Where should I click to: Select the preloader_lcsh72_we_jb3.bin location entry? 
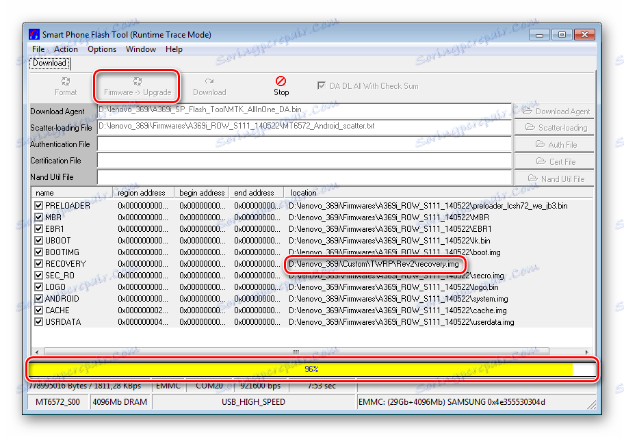pos(428,206)
